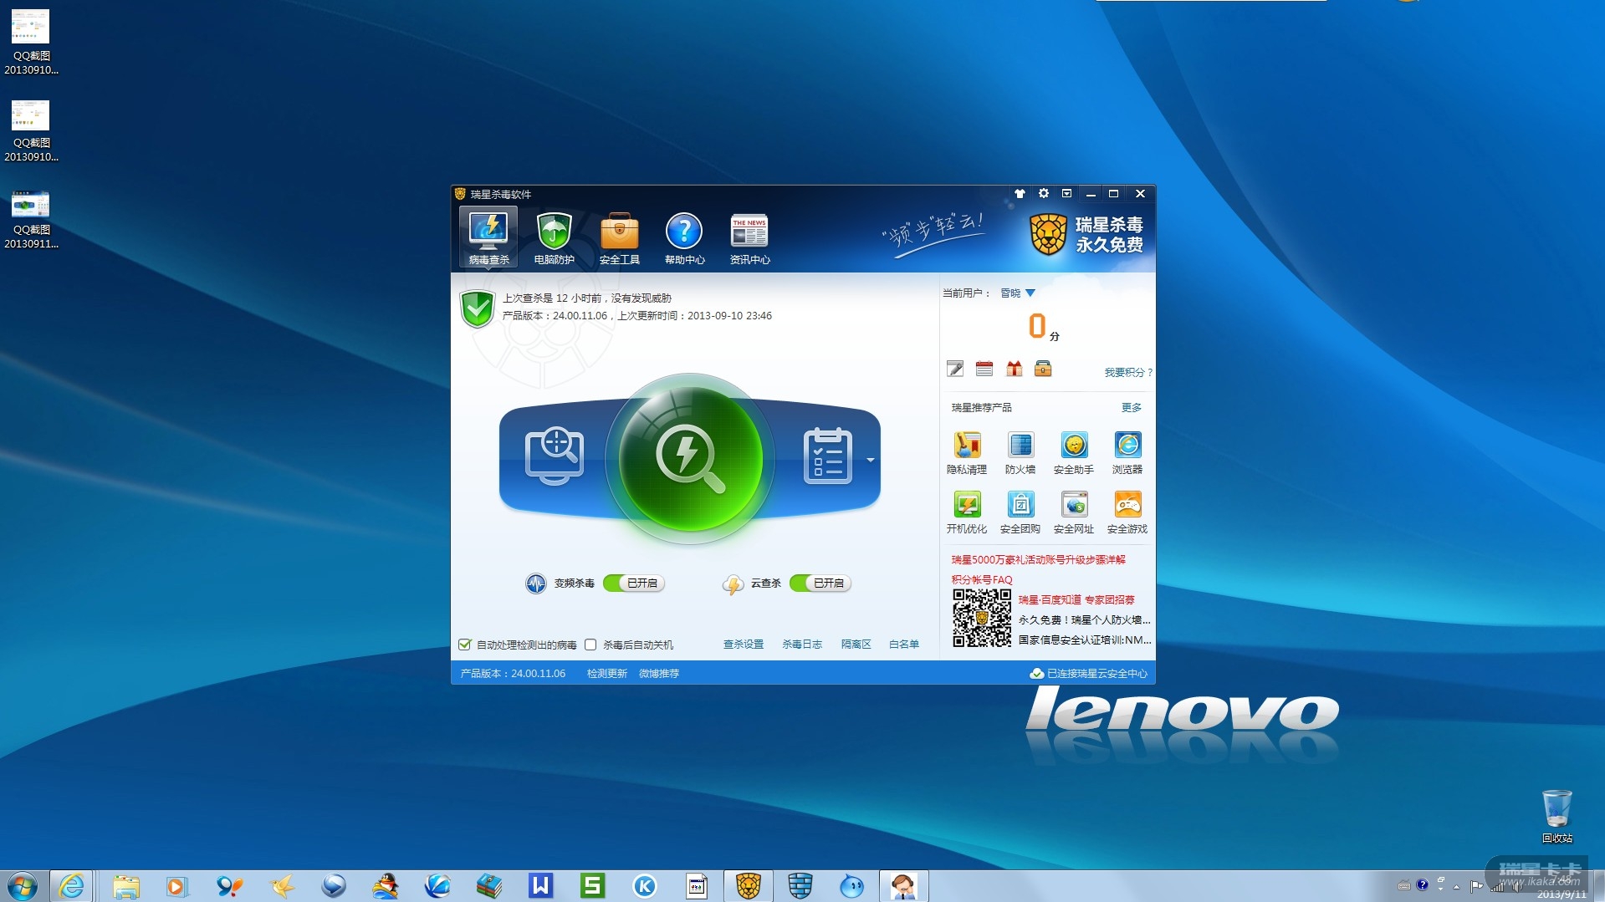The height and width of the screenshot is (902, 1605).
Task: Open the calendar sign-in icon
Action: pyautogui.click(x=984, y=369)
